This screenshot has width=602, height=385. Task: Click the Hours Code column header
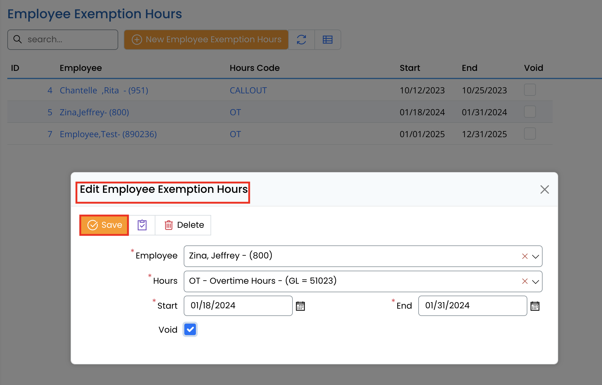tap(254, 68)
